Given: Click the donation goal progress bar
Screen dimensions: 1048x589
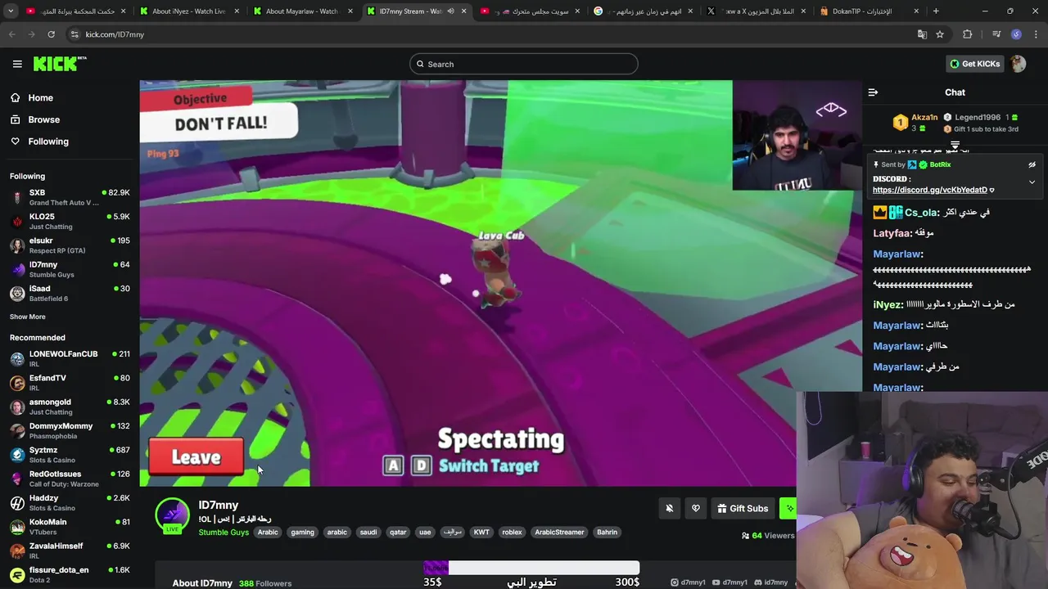Looking at the screenshot, I should (x=531, y=568).
